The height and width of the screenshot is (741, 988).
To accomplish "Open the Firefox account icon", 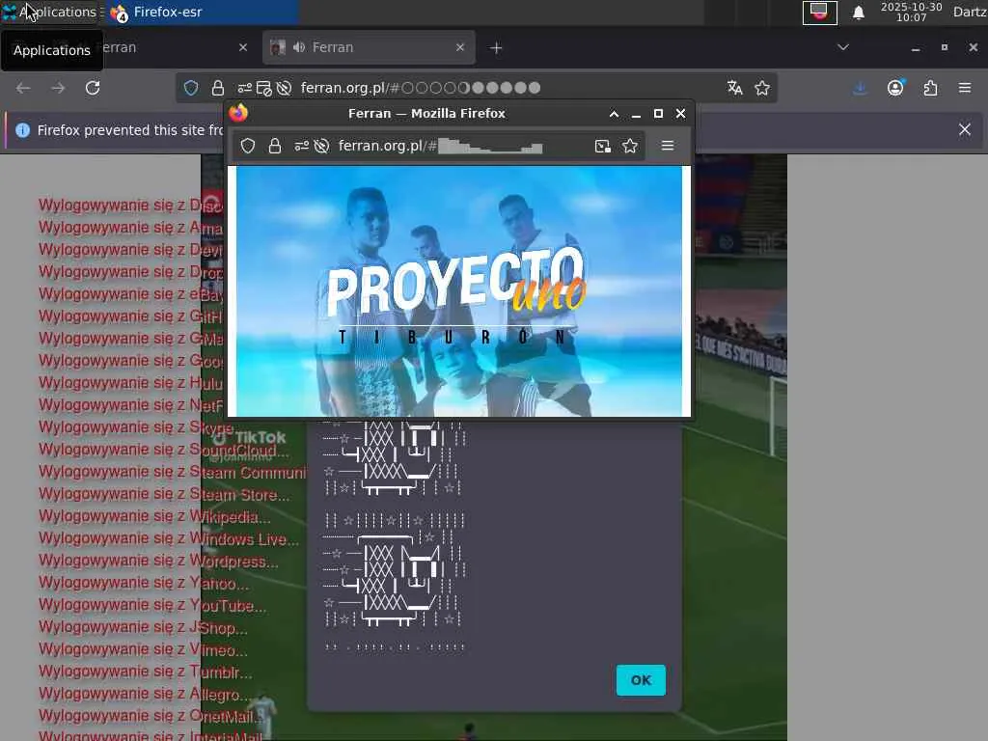I will point(895,88).
